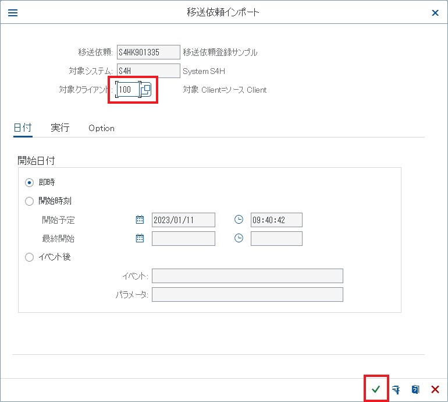
Task: Switch to the 実行 tab
Action: pos(60,128)
